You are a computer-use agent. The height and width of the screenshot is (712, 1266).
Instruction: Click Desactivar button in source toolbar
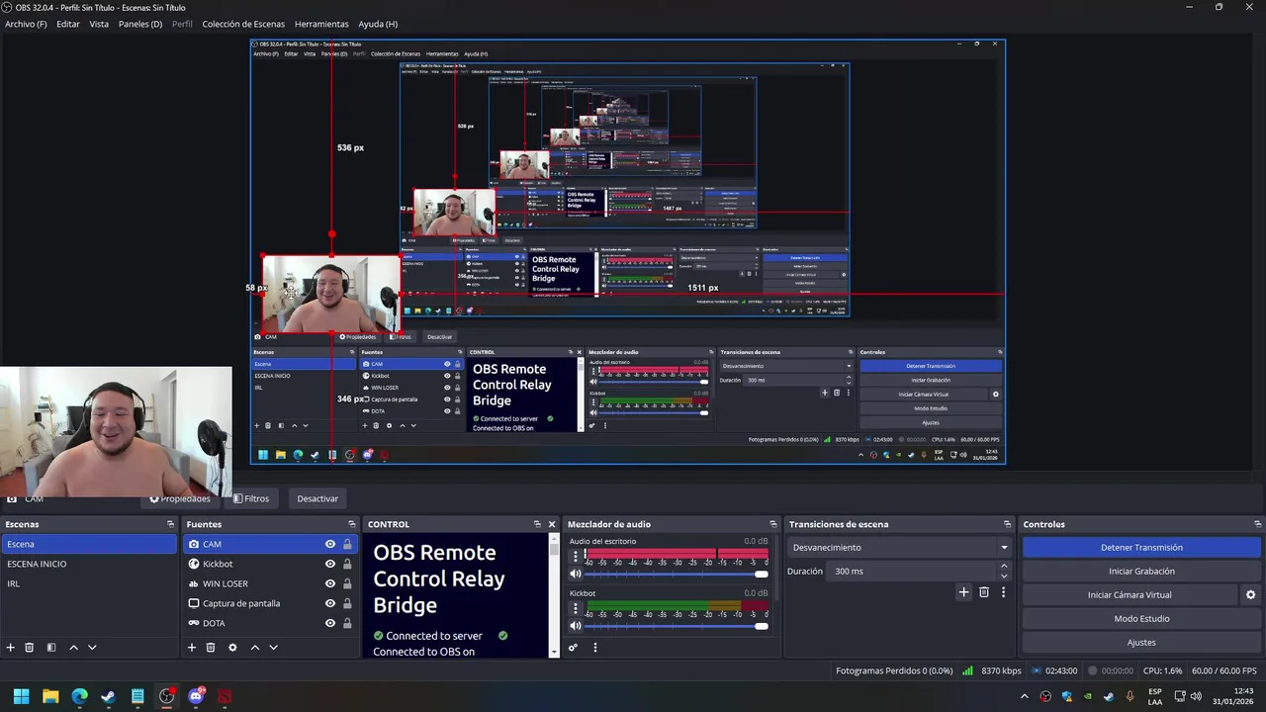[317, 498]
